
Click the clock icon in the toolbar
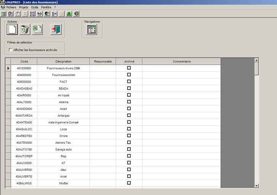(18, 14)
